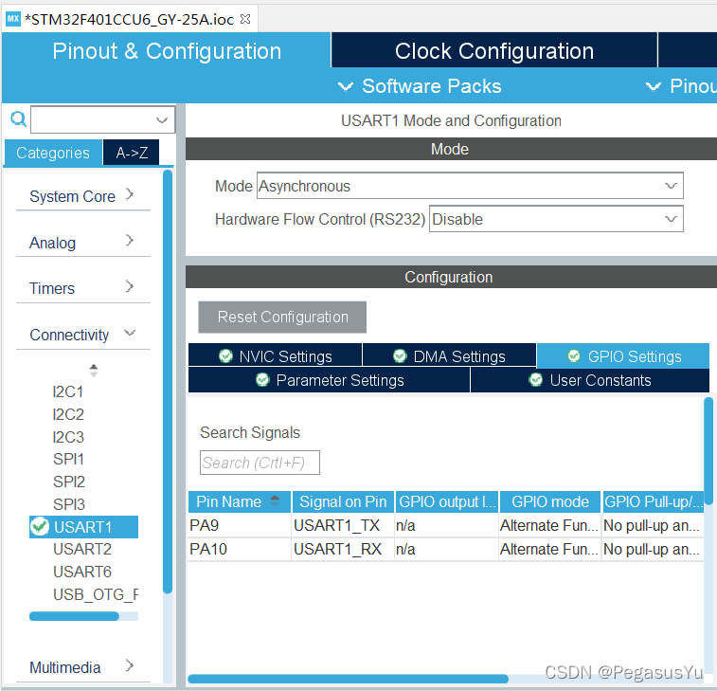Click the Reset Configuration button
Viewport: 717px width, 691px height.
pos(282,317)
